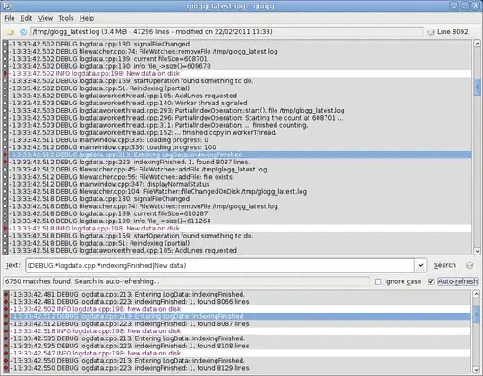
Task: Enable the Ignore case checkbox
Action: 378,281
